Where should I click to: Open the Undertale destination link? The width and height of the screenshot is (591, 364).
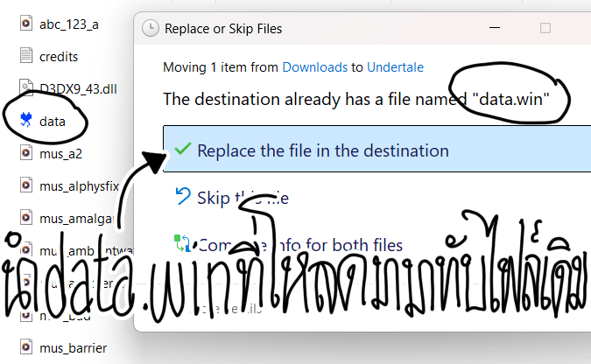click(395, 67)
